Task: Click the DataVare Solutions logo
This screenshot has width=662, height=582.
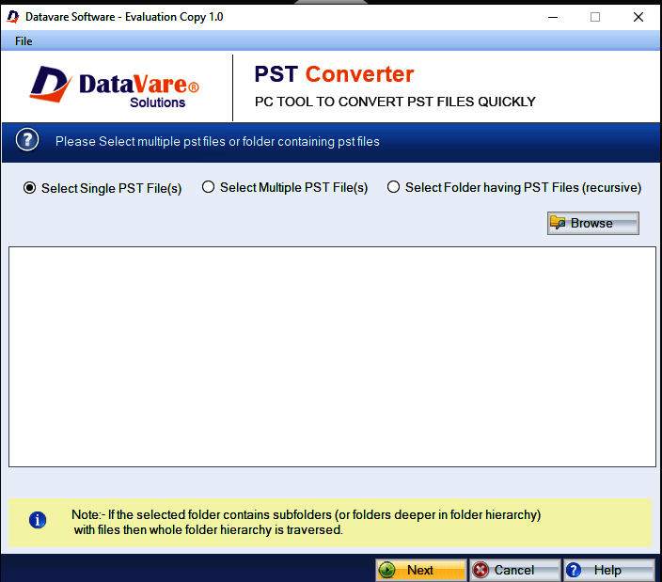Action: point(114,87)
